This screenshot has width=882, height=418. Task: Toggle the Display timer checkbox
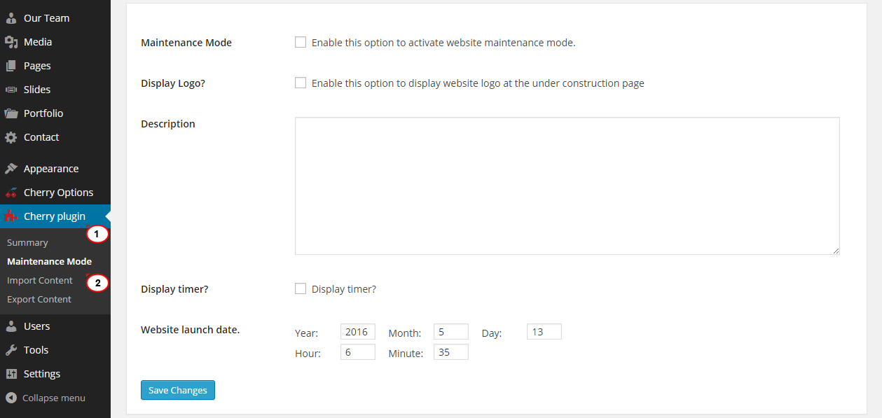click(301, 288)
